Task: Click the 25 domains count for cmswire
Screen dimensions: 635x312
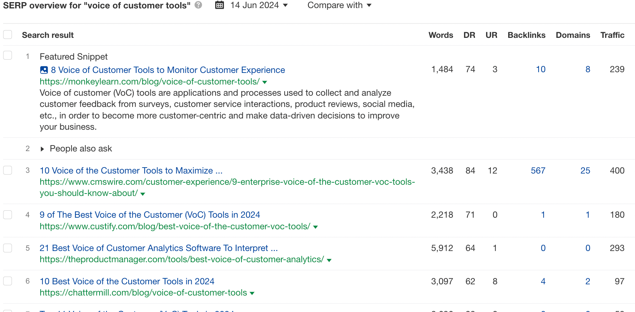Action: (585, 171)
